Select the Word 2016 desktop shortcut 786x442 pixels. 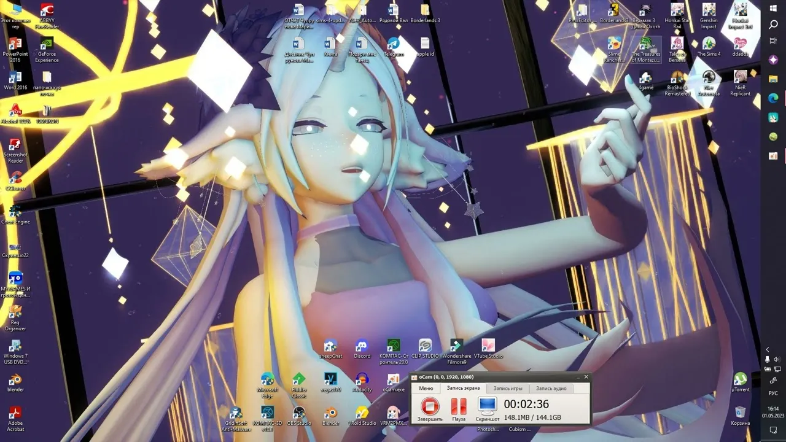(15, 81)
